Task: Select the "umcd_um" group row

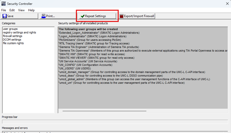Action: pyautogui.click(x=122, y=83)
